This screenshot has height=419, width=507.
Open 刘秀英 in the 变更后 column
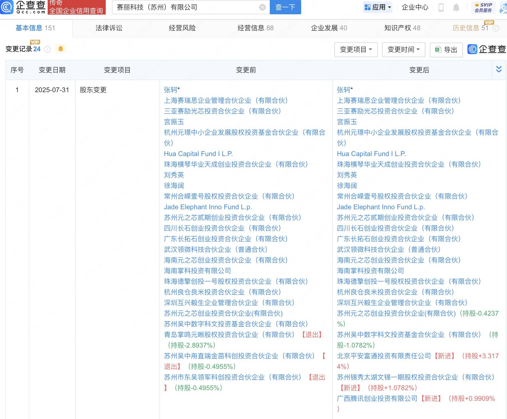point(347,175)
